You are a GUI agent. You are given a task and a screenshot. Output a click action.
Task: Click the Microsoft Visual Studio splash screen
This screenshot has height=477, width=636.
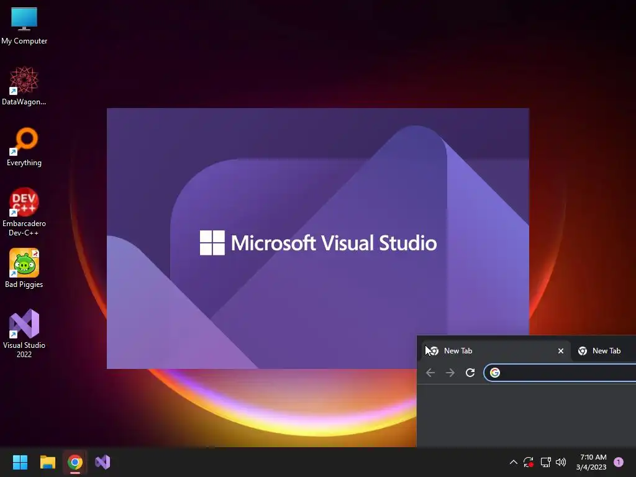click(x=317, y=238)
